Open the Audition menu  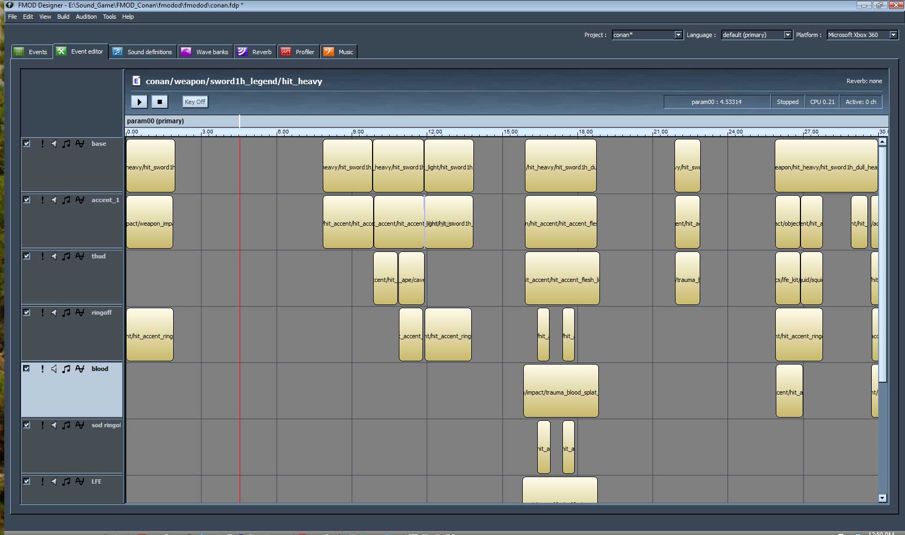[x=86, y=17]
